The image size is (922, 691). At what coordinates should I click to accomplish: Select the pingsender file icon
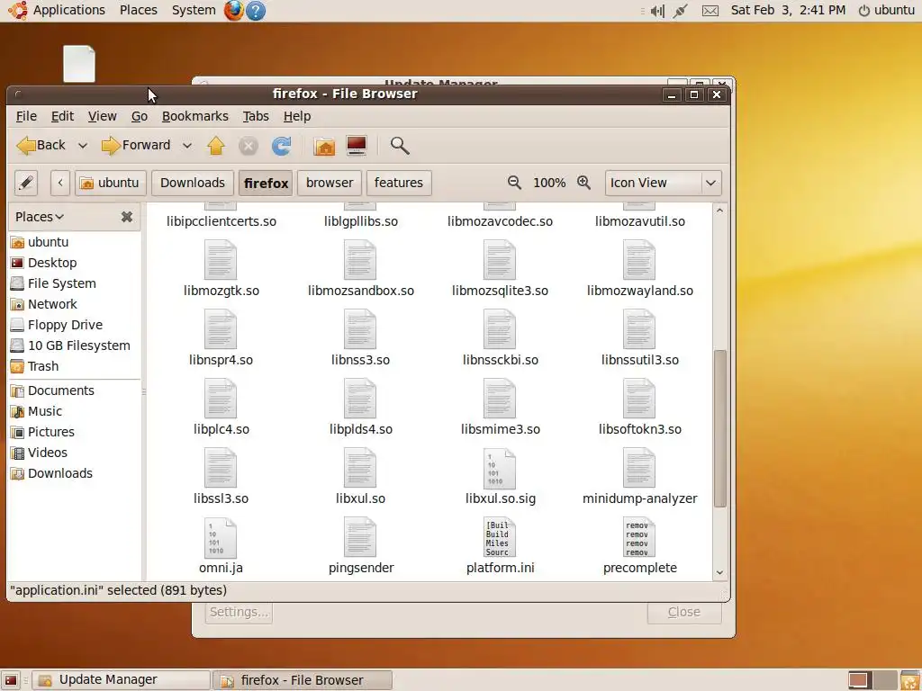tap(360, 538)
